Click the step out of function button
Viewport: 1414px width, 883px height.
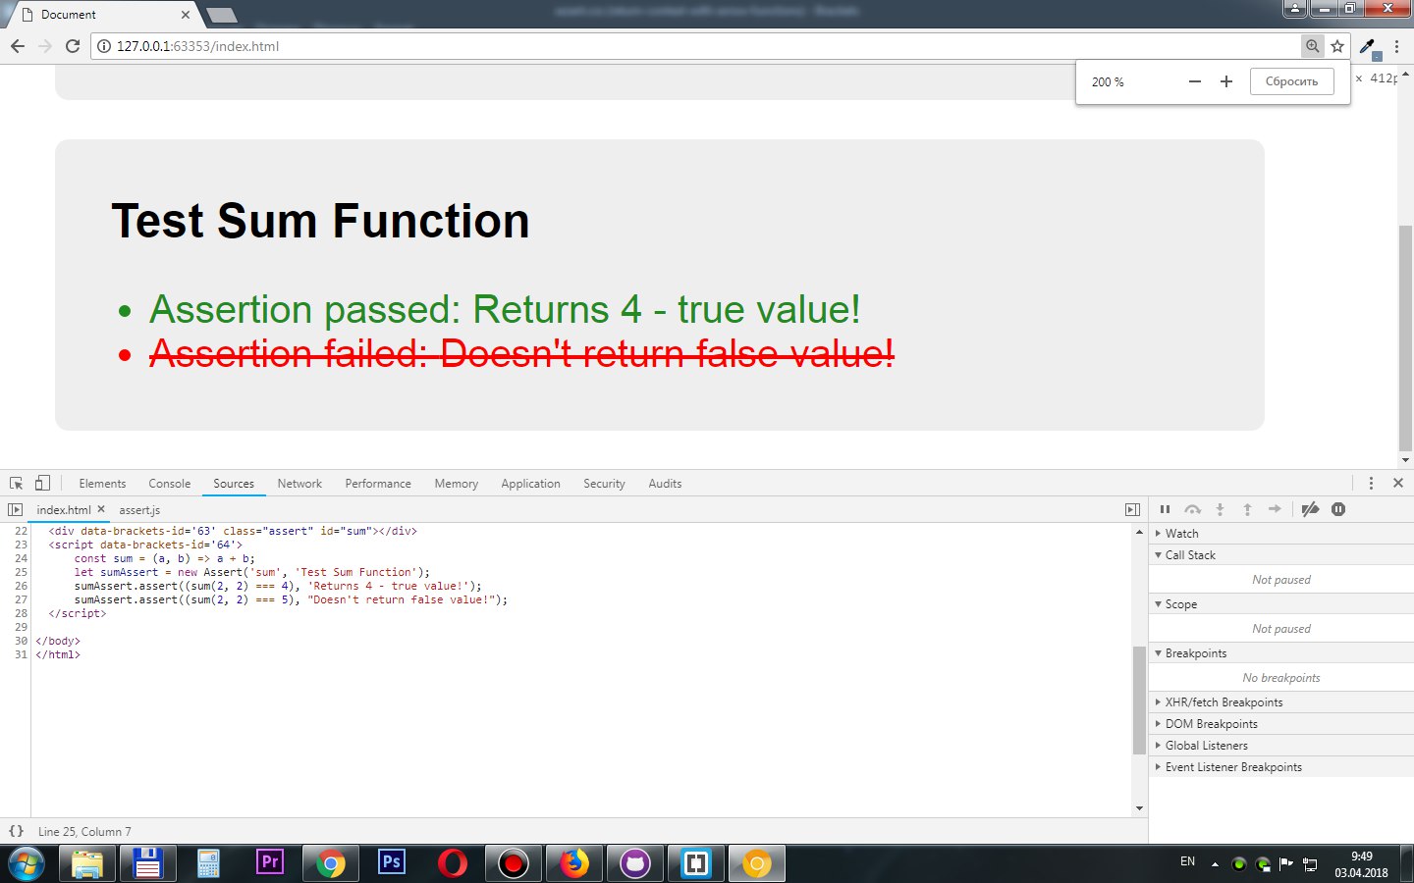coord(1247,509)
